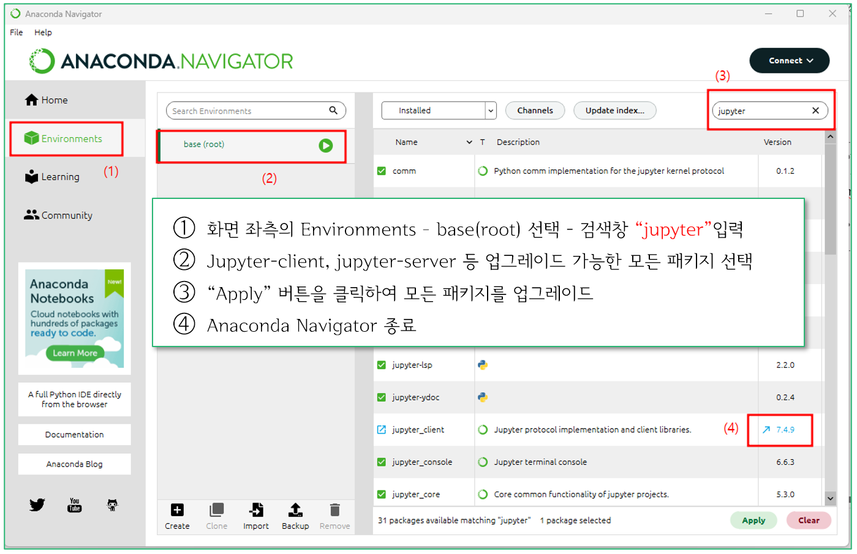Click the Anaconda ring icon beside comm description

[483, 171]
